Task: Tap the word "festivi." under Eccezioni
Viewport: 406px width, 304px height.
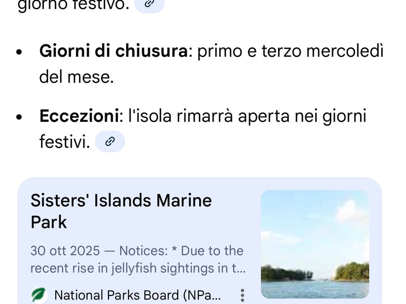Action: click(x=65, y=142)
